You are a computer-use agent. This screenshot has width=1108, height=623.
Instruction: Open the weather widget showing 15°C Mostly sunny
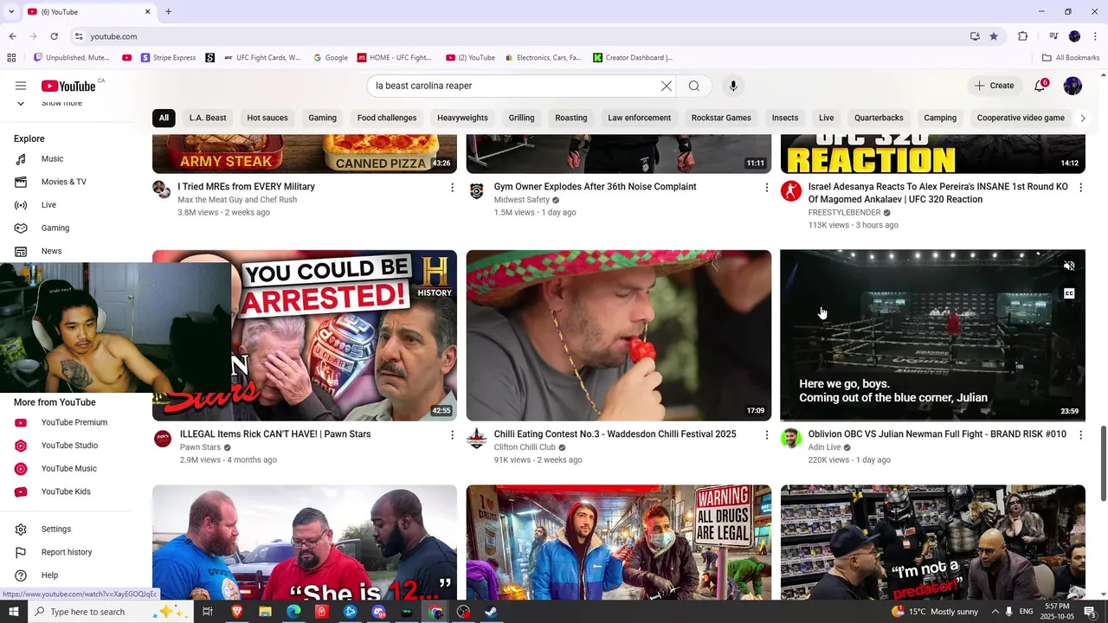(933, 612)
